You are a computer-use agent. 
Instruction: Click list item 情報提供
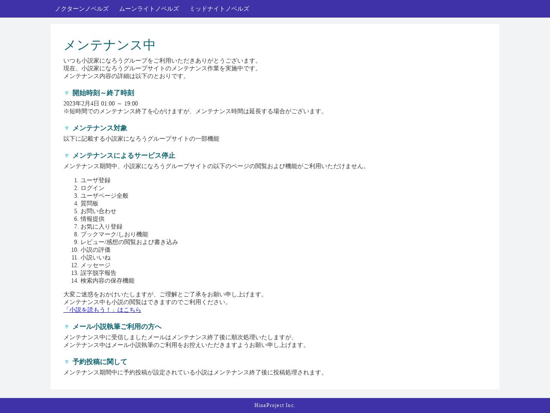tap(93, 219)
